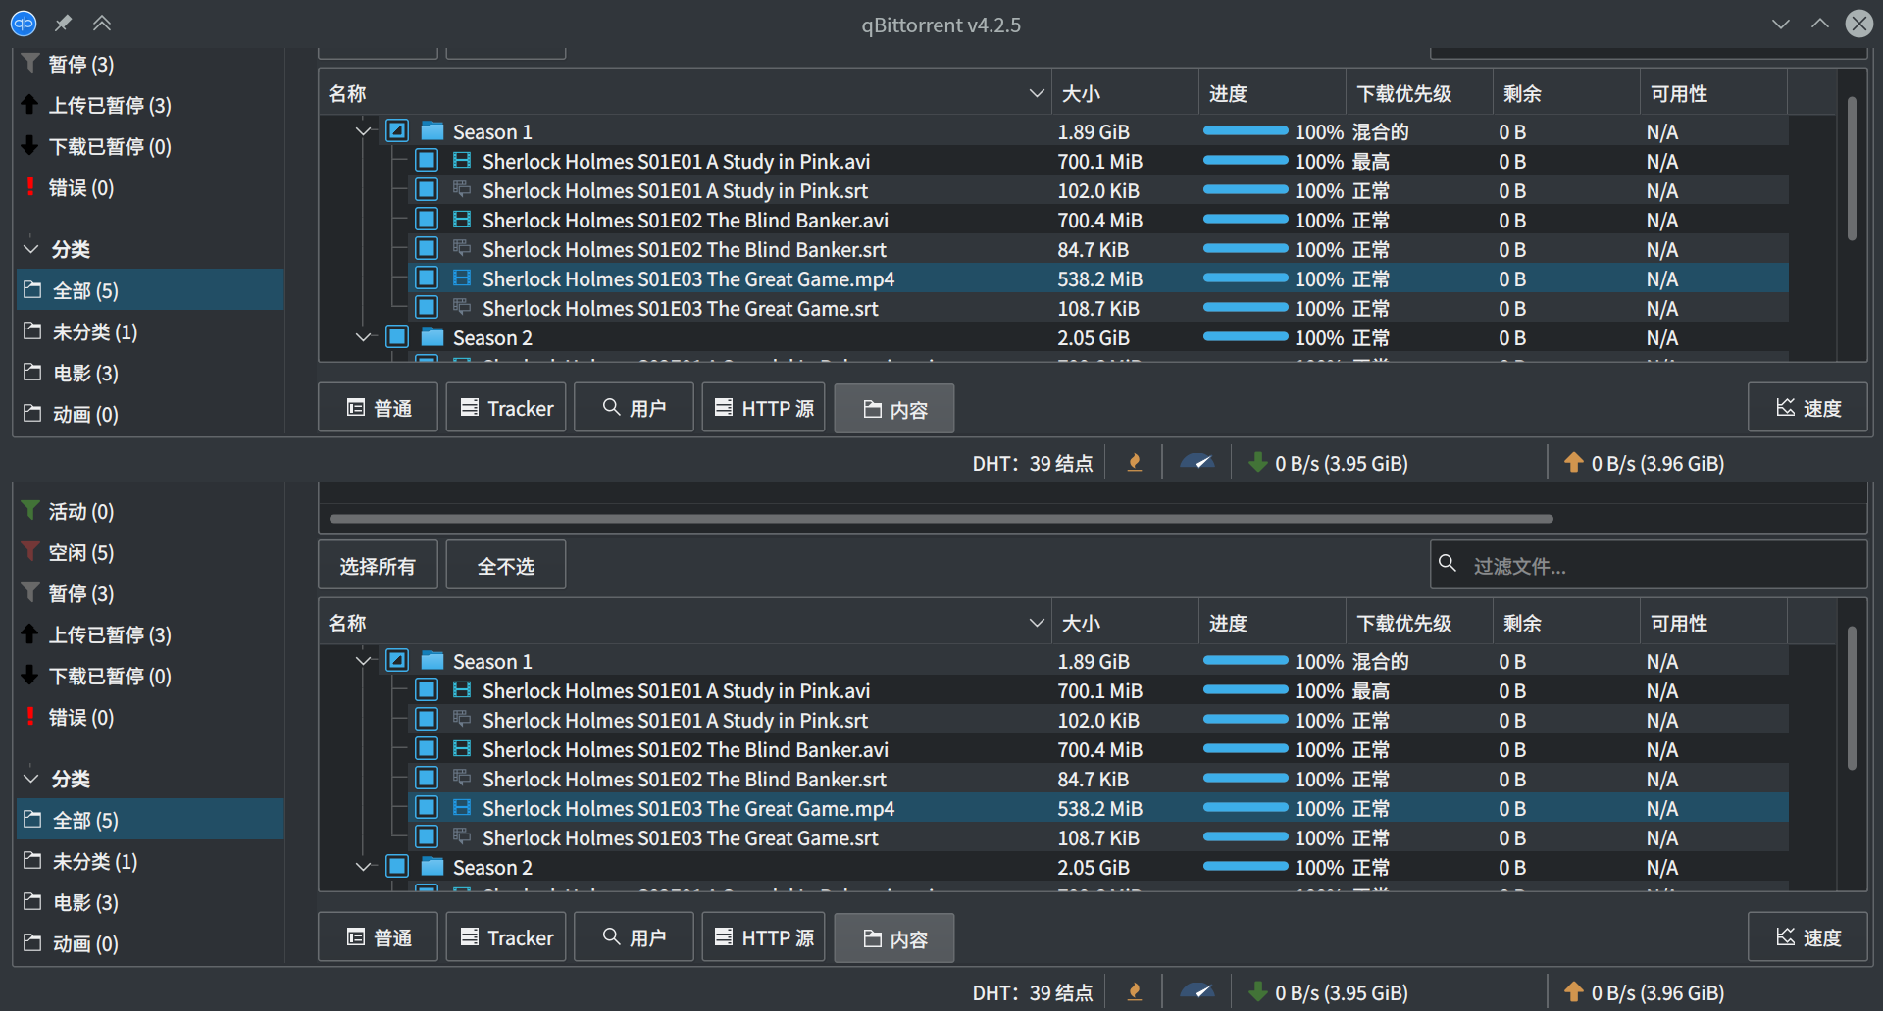Sort by the 下载优先级 column header in the lower table
The width and height of the screenshot is (1883, 1011).
1419,623
